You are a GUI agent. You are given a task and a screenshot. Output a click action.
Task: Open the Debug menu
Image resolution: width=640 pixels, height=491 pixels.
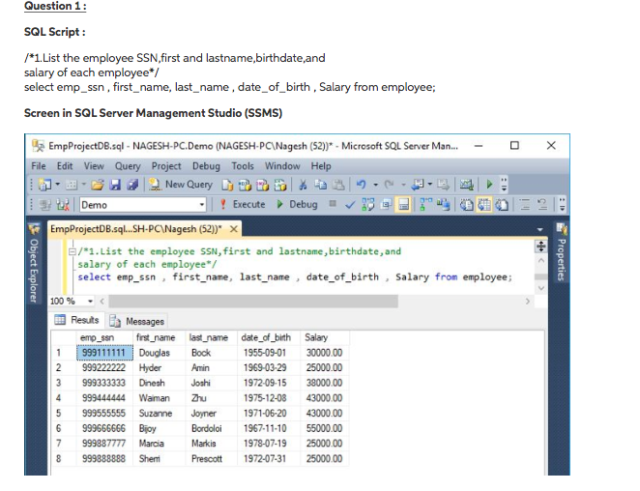(206, 166)
